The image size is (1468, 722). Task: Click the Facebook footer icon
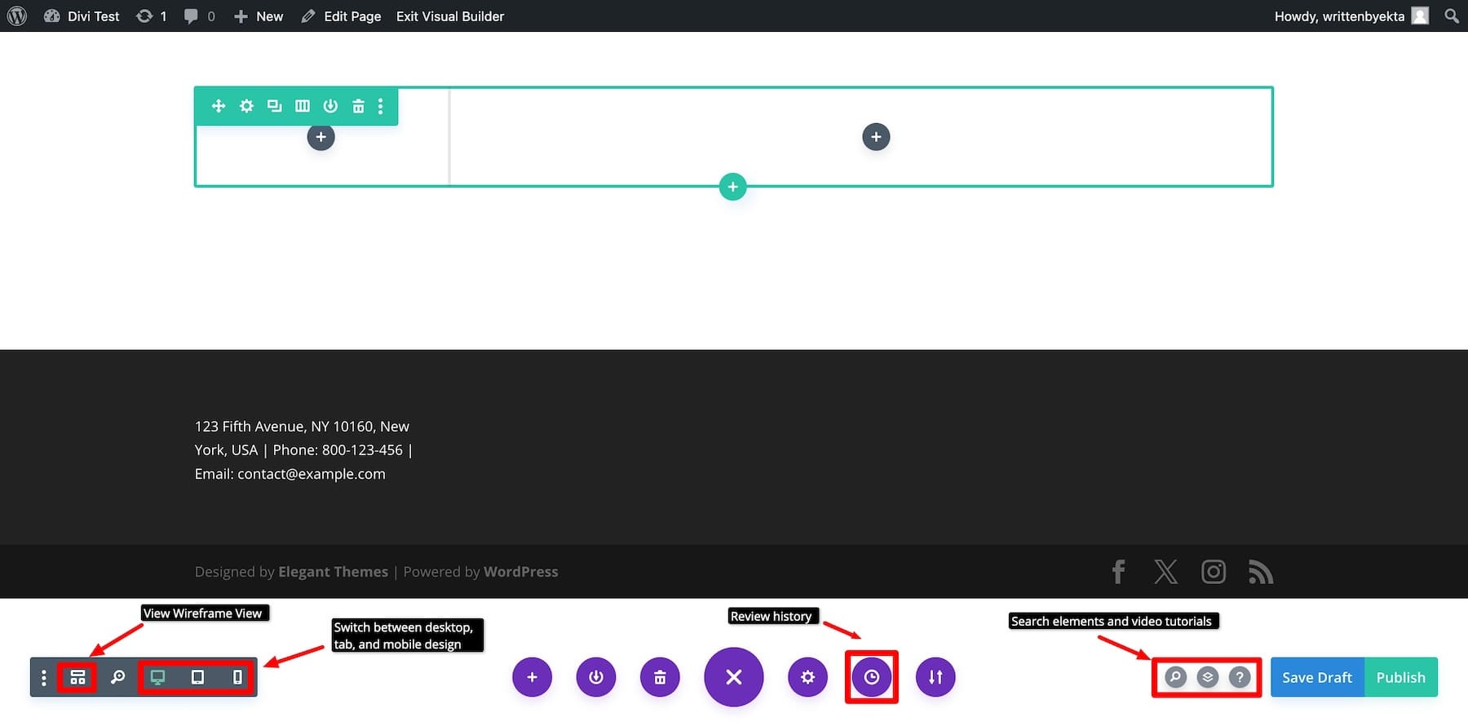(x=1119, y=572)
